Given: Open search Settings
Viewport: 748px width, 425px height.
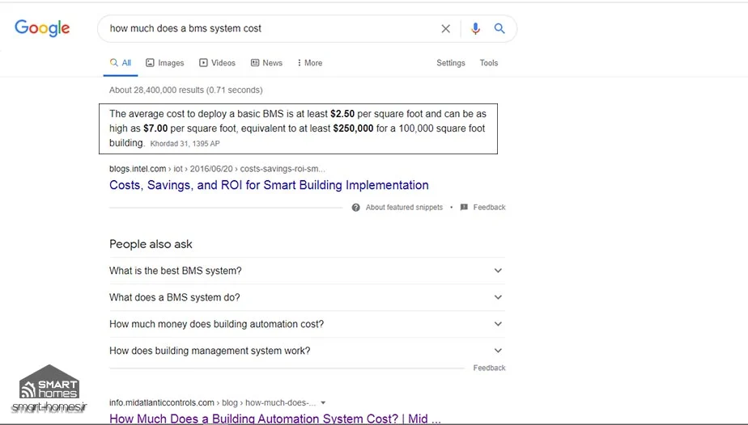Looking at the screenshot, I should point(451,63).
